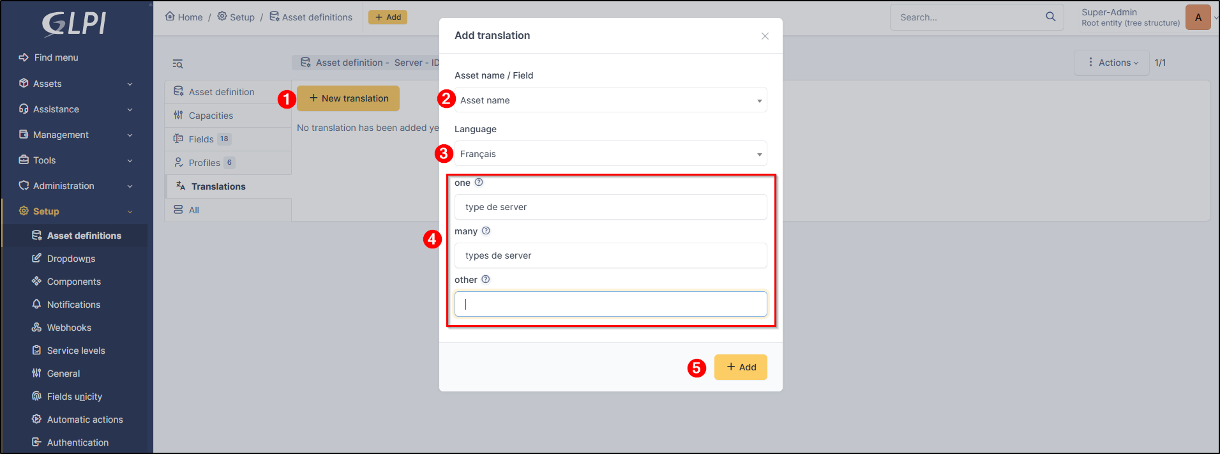Expand the Assets sidebar menu
This screenshot has width=1220, height=454.
click(75, 84)
